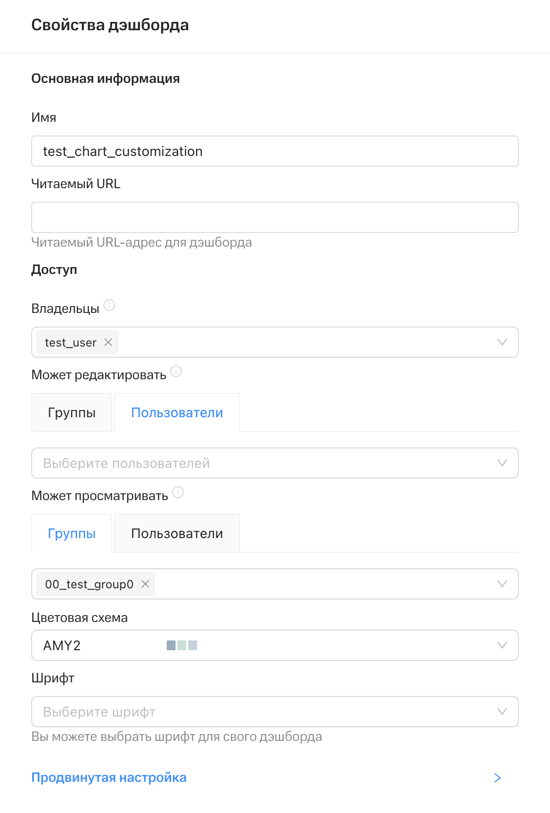Screen dimensions: 550x813
Task: Expand Продвинутая настройка section
Action: tap(109, 777)
